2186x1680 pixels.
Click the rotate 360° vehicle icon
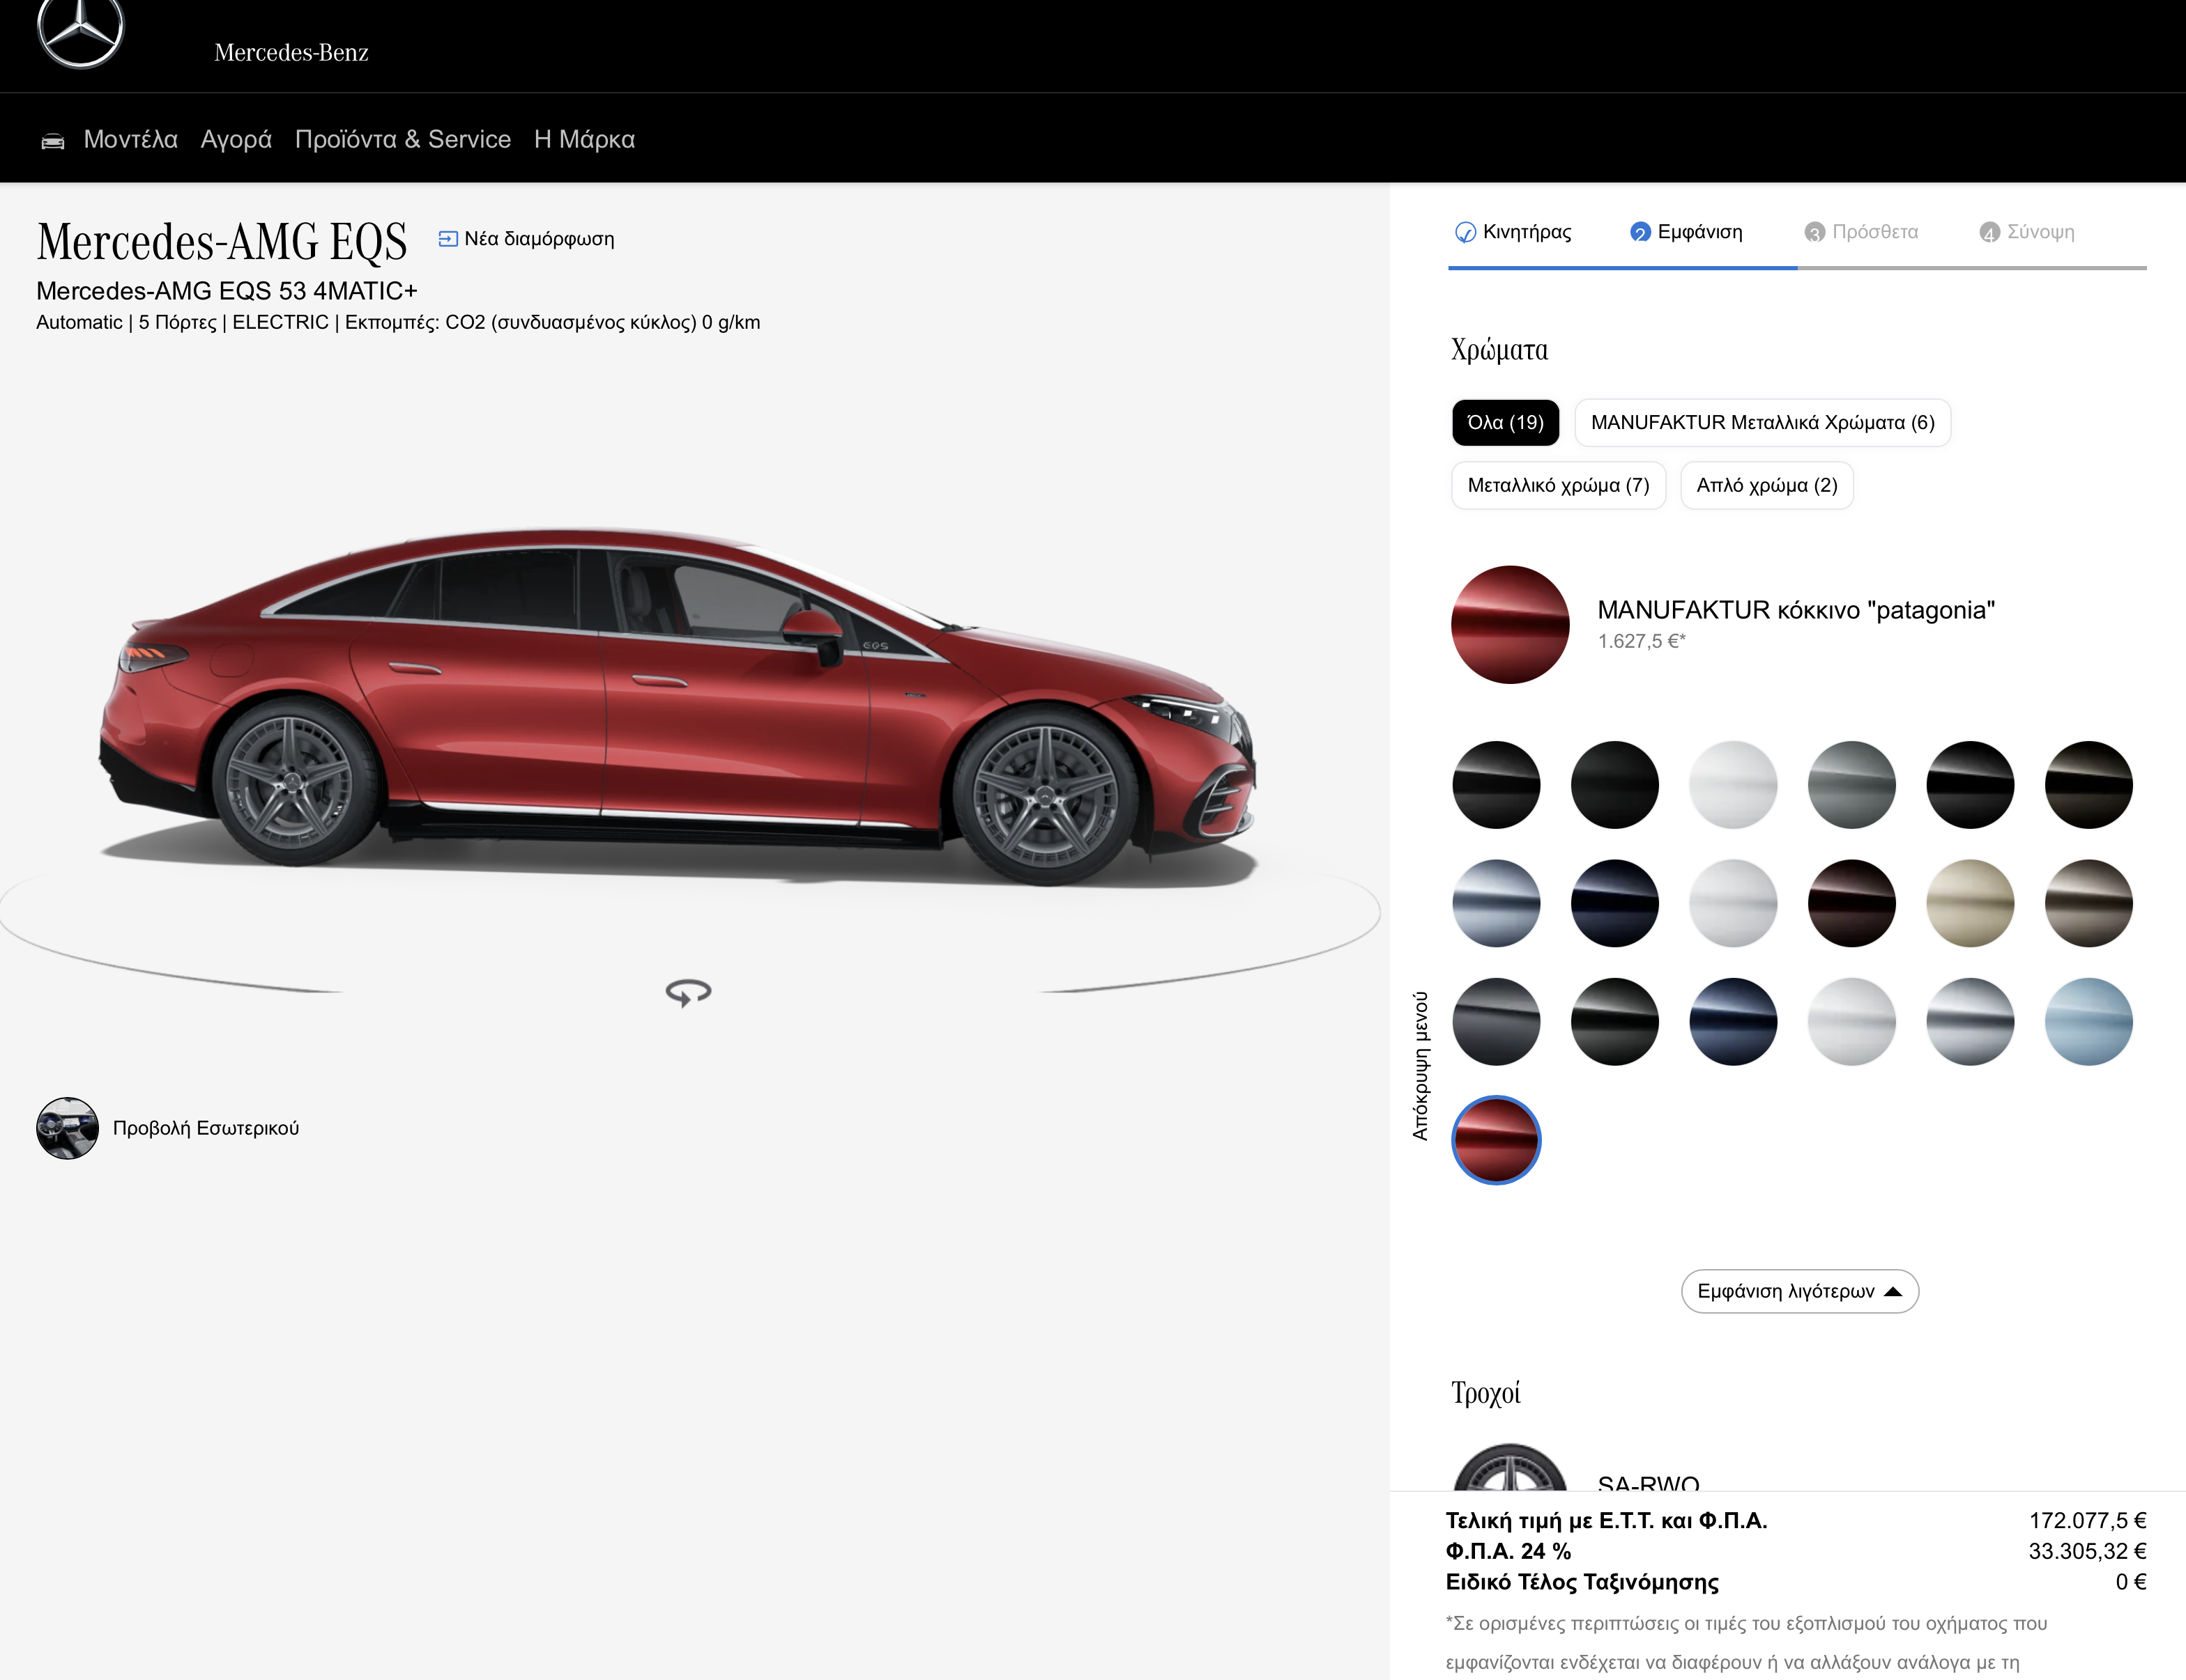pyautogui.click(x=689, y=992)
